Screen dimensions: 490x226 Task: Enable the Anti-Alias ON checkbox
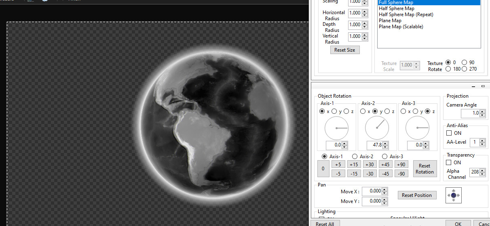[449, 133]
